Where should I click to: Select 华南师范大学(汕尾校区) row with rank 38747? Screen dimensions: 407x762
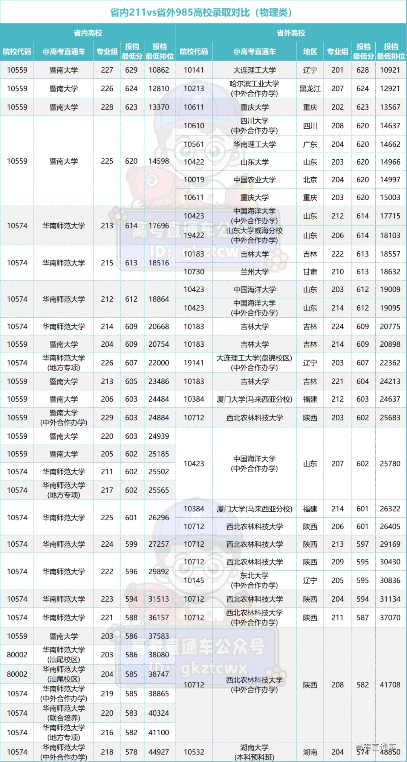tap(87, 674)
